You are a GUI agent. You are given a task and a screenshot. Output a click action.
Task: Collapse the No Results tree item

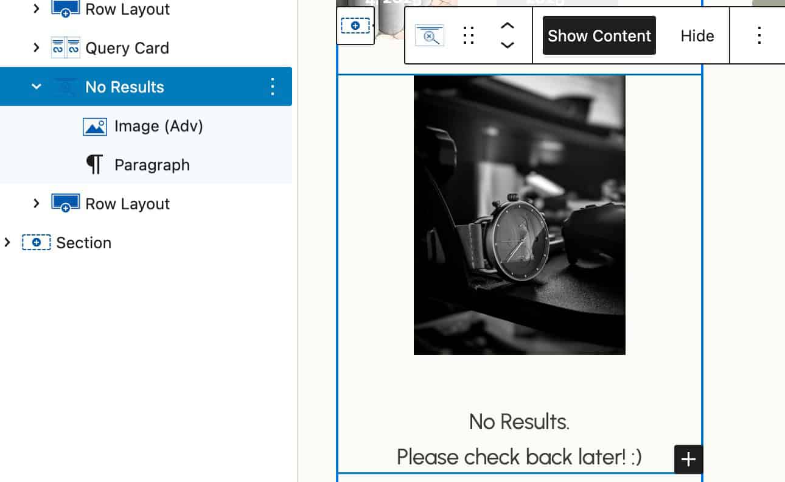(37, 87)
